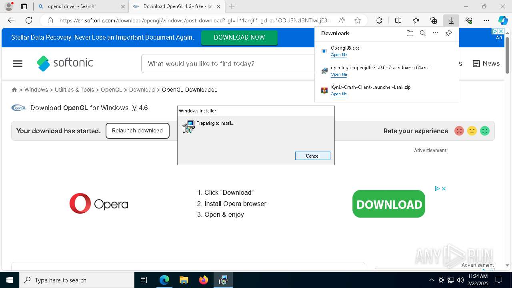Click the taskbar search box

tap(77, 280)
